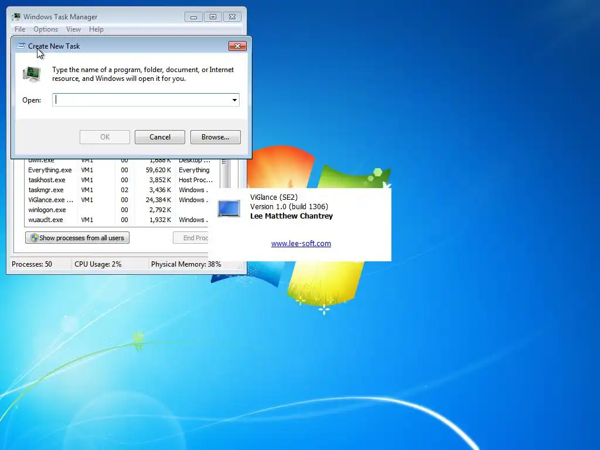600x450 pixels.
Task: Select the winlogon.exe process row
Action: 117,210
